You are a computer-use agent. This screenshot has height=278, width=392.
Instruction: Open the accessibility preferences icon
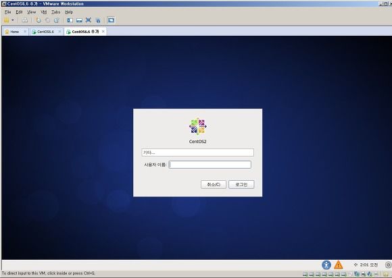[326, 265]
